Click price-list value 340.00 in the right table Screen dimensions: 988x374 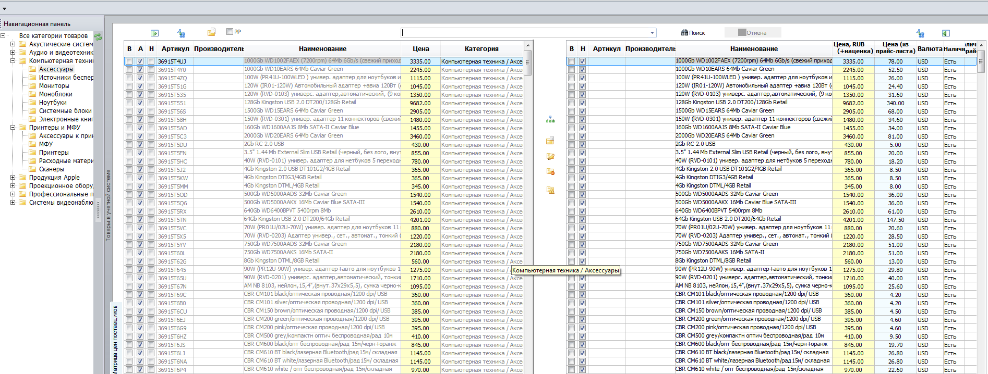(x=895, y=103)
